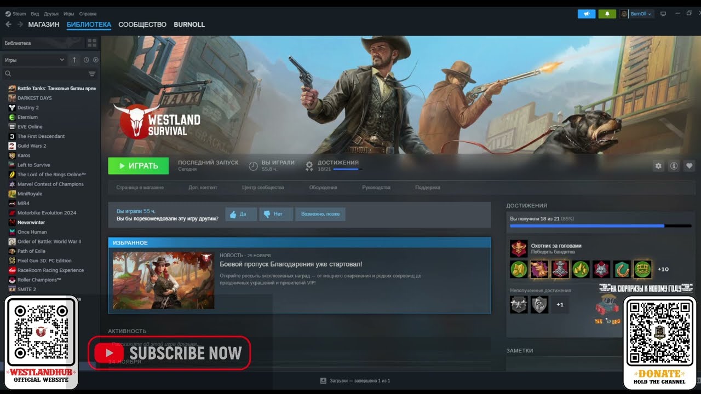Open the Steam menu

[16, 14]
